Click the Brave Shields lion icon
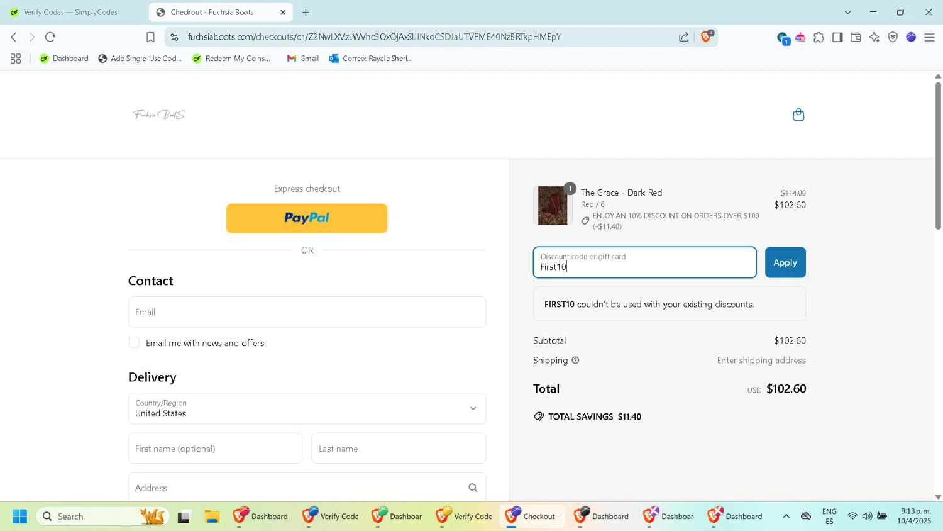Image resolution: width=943 pixels, height=531 pixels. (706, 37)
